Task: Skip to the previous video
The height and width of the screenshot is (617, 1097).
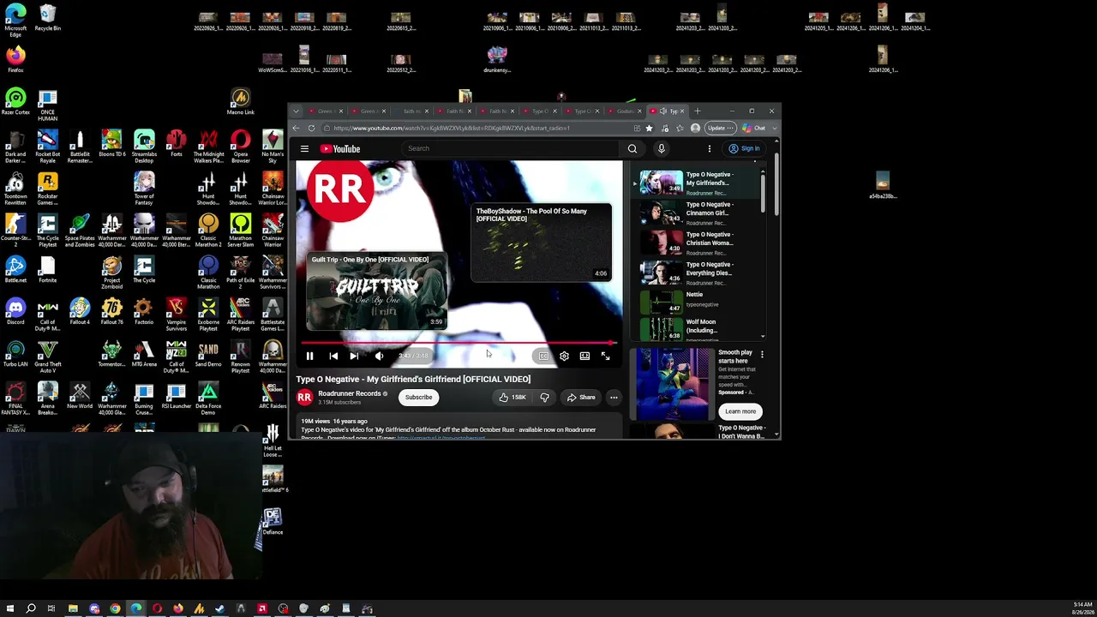Action: 333,356
